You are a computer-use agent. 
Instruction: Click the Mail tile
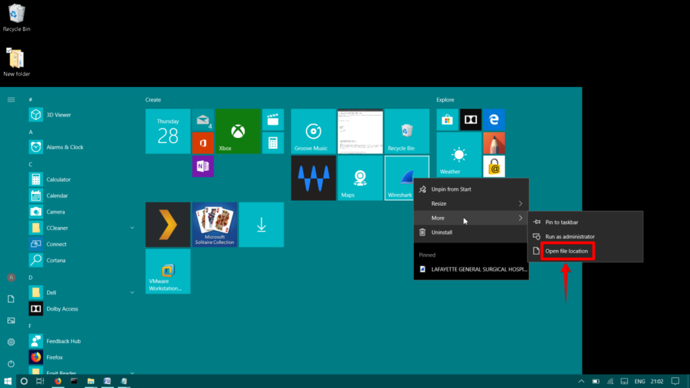pos(203,120)
